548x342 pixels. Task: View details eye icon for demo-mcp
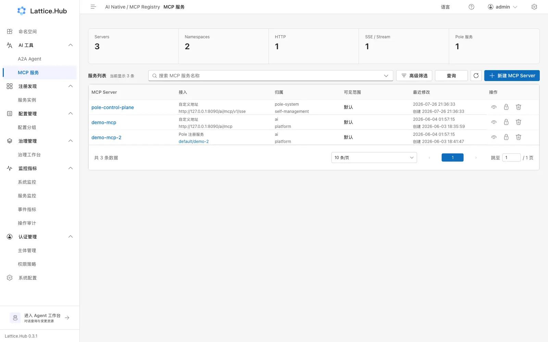[494, 122]
